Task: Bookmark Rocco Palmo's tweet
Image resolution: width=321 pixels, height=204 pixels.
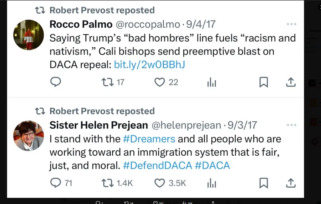Action: coord(264,82)
